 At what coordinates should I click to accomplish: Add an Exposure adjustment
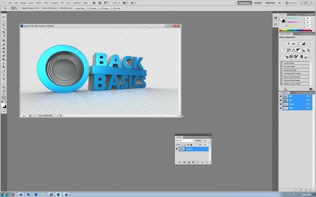tap(303, 44)
